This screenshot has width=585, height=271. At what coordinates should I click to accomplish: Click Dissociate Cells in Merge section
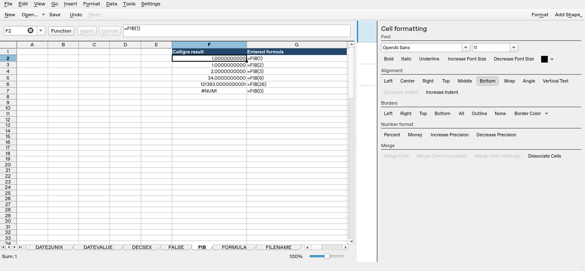[544, 156]
